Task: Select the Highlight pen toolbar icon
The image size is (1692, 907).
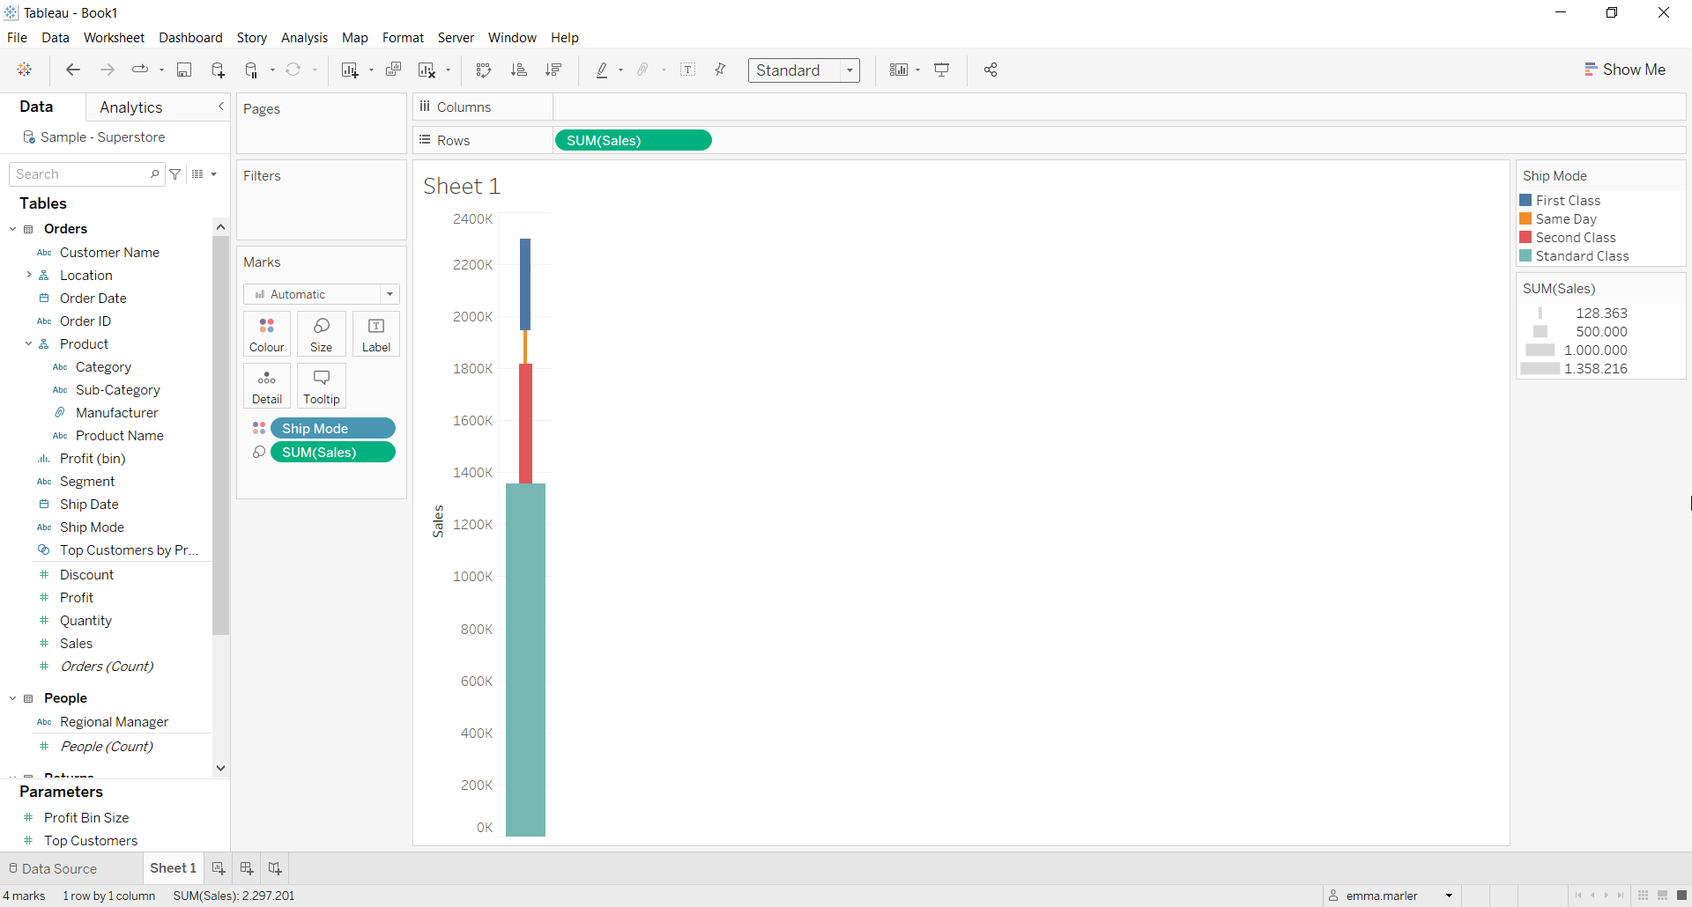Action: [x=603, y=70]
